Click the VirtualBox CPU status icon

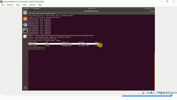click(x=164, y=93)
